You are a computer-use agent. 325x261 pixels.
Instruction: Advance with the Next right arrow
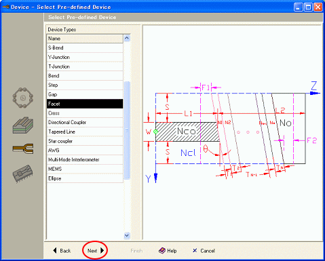(102, 250)
